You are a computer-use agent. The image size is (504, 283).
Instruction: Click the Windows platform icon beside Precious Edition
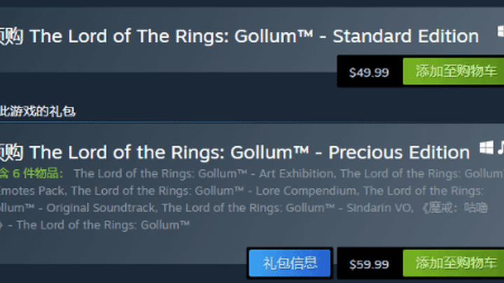[486, 148]
